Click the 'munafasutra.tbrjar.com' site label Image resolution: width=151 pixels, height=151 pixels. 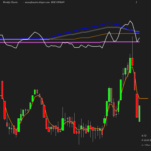click(37, 2)
